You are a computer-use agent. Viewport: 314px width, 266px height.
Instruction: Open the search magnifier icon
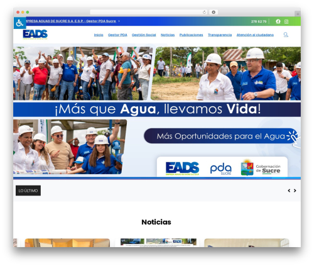coord(286,35)
